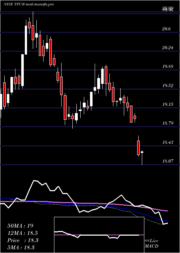Image resolution: width=180 pixels, height=253 pixels.
Task: Click the Price : 18.3 readout
Action: [23, 240]
